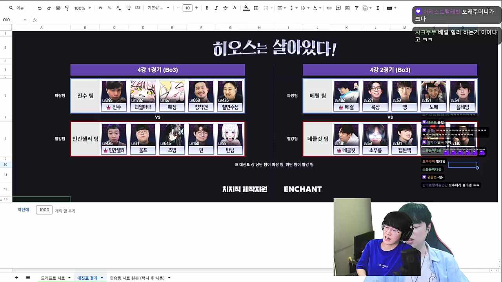The width and height of the screenshot is (502, 282).
Task: Open the horizontal align dropdown
Action: pyautogui.click(x=281, y=8)
